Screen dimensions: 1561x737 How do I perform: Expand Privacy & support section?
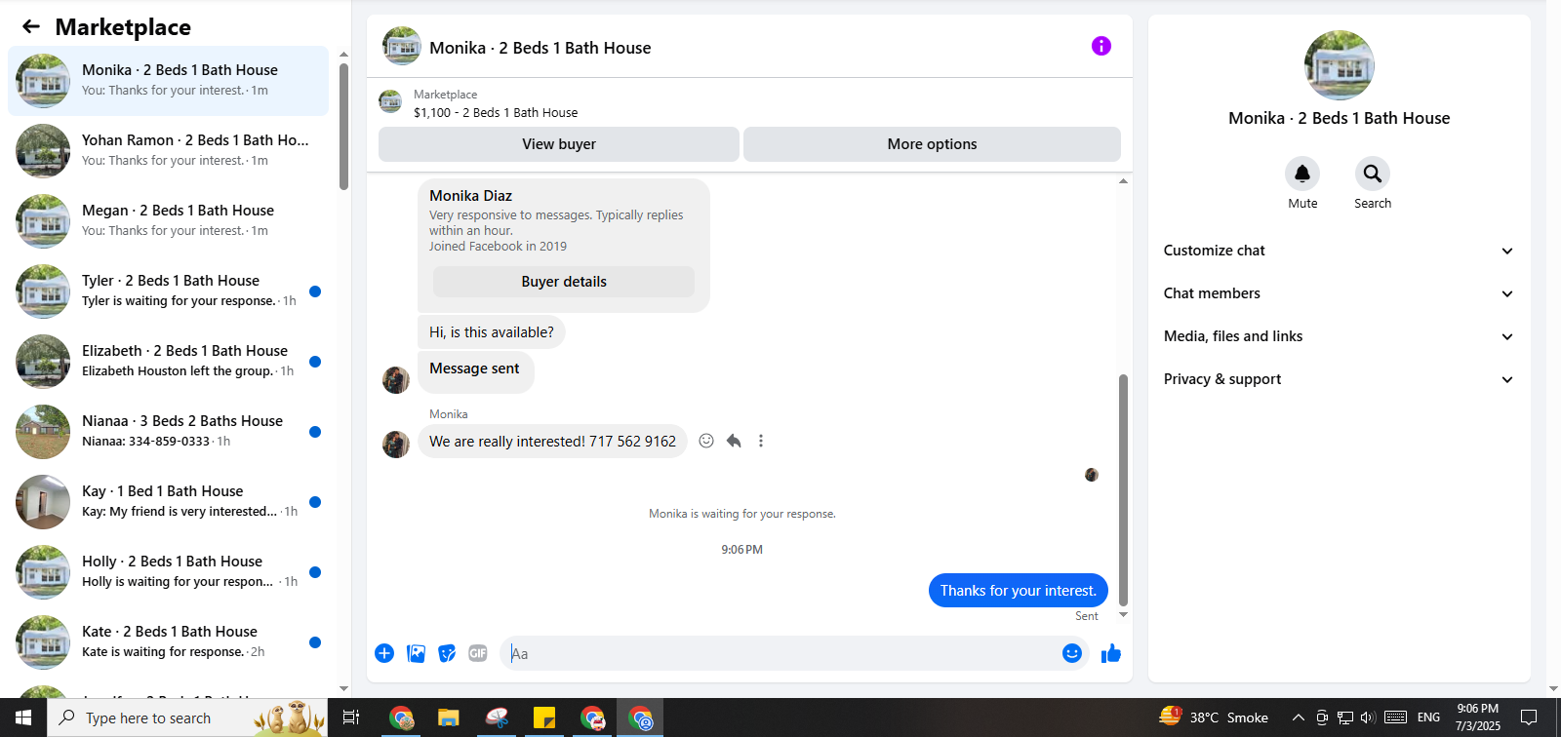[x=1339, y=379]
